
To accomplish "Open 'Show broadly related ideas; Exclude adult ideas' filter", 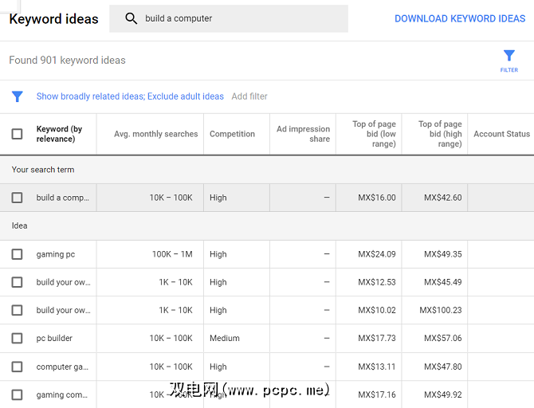I will point(130,96).
